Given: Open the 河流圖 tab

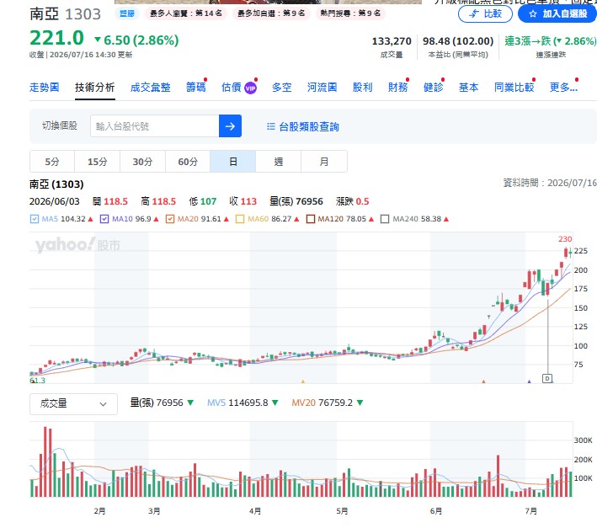Looking at the screenshot, I should (x=322, y=88).
